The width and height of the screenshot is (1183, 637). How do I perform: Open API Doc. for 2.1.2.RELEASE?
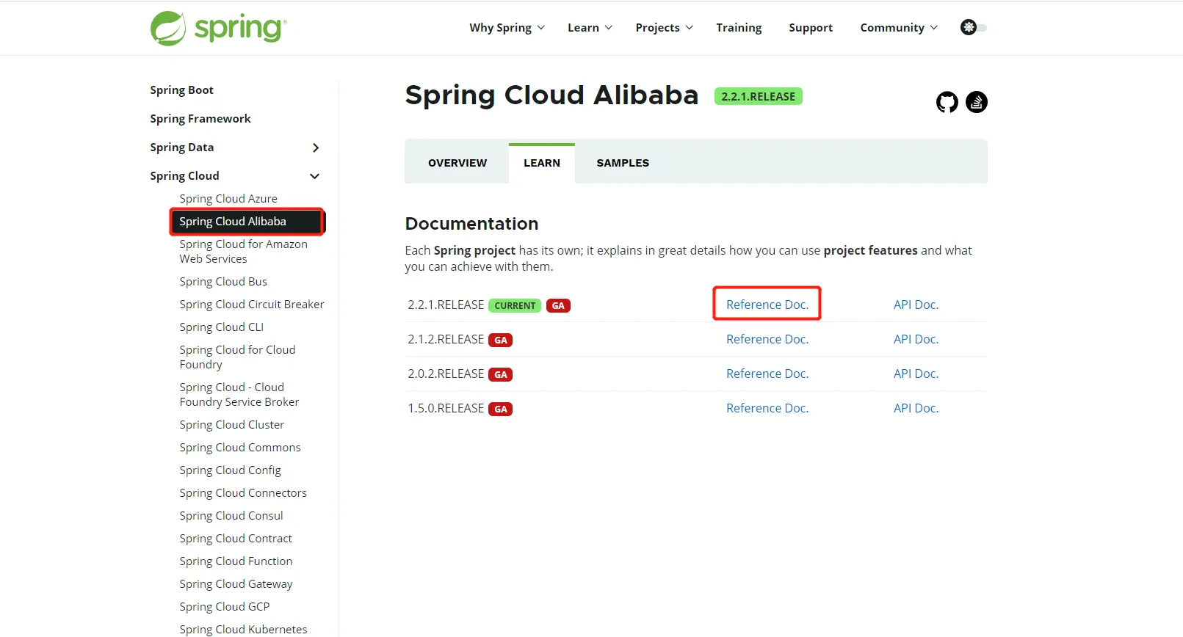(916, 339)
